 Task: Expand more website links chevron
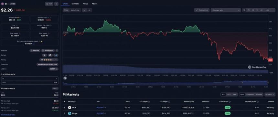click(x=57, y=50)
